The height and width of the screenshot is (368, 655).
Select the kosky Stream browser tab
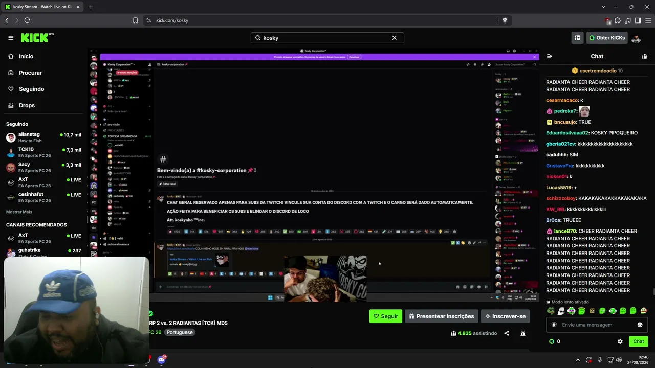(42, 7)
